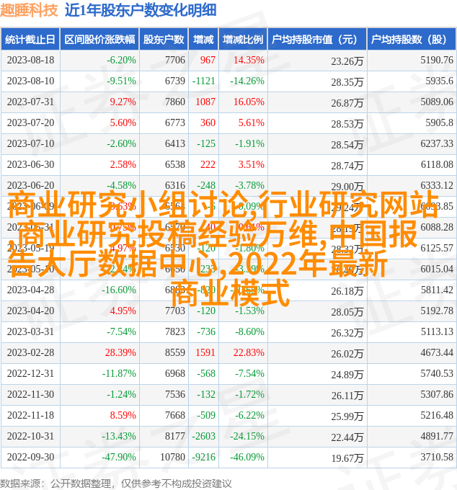The image size is (457, 490).
Task: Click the orange 商业研究小组讨论 overlay caption
Action: tap(223, 249)
